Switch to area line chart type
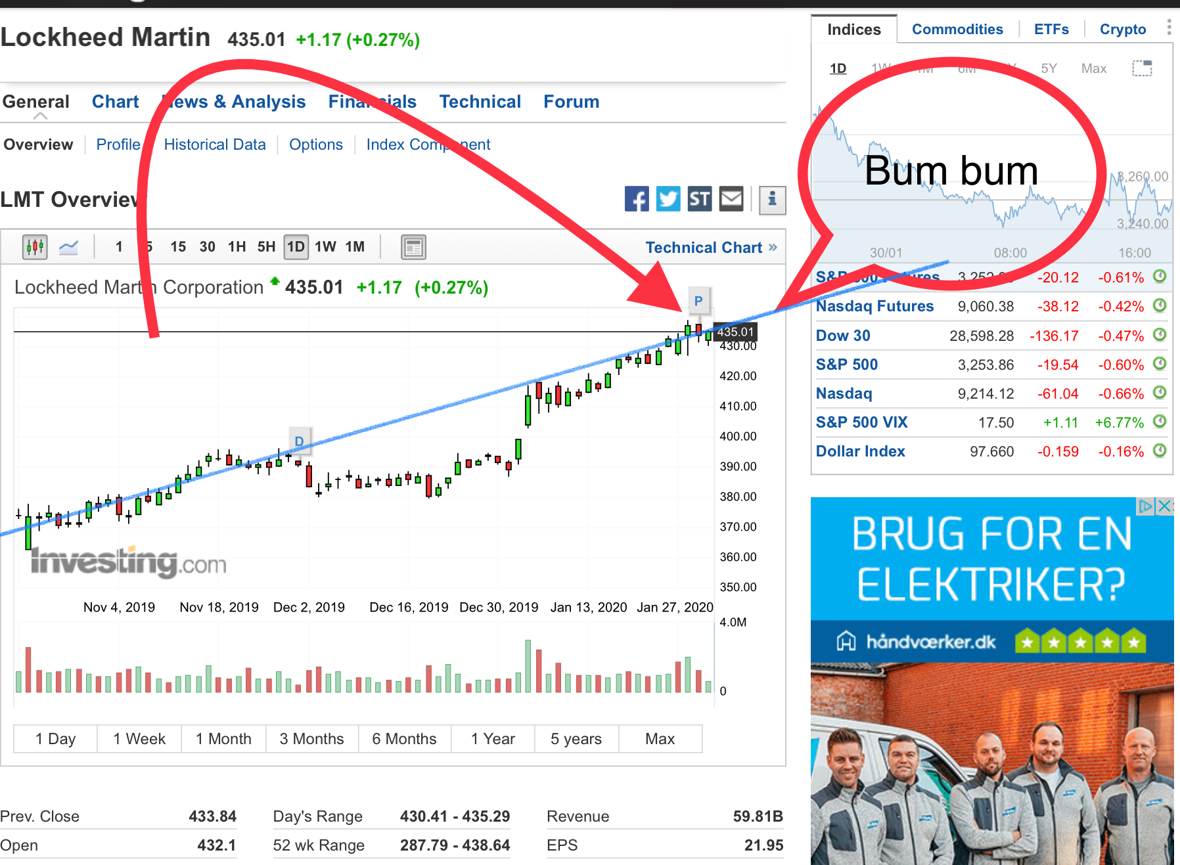Image resolution: width=1180 pixels, height=865 pixels. point(68,247)
